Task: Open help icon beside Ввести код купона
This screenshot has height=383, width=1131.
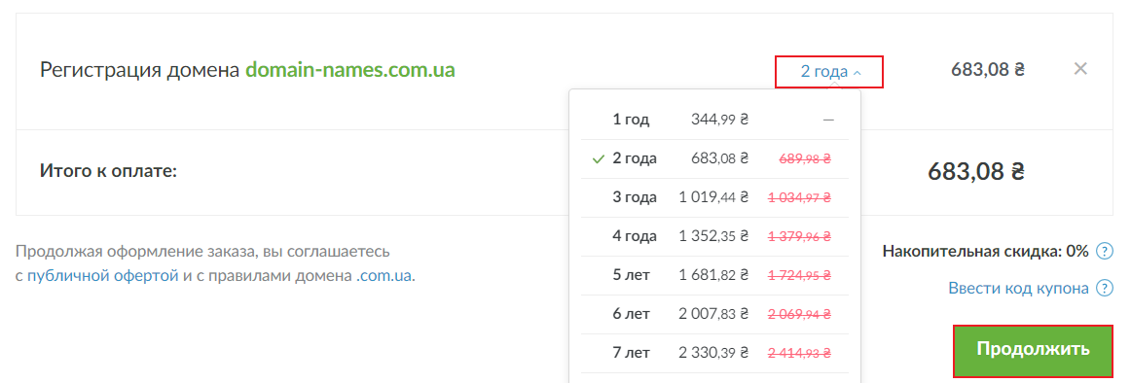Action: (x=1103, y=289)
